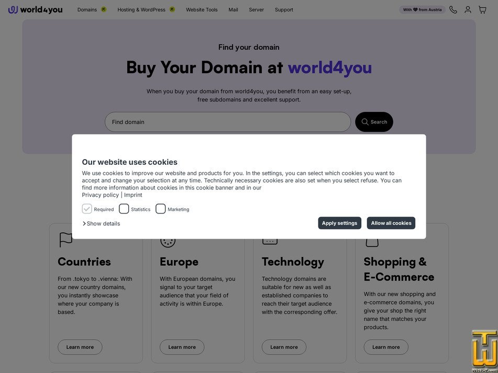This screenshot has width=498, height=373.
Task: Click the flag icon above Countries
Action: point(65,239)
